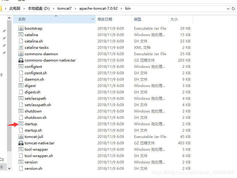Click the commons-daemon jar icon

coord(21,54)
